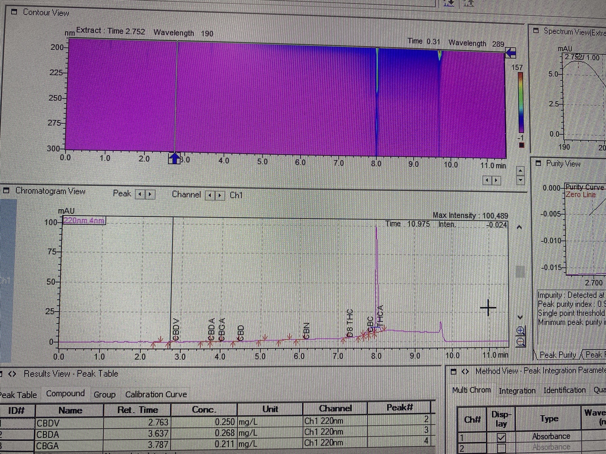Switch to the Integration tab

coord(517,391)
